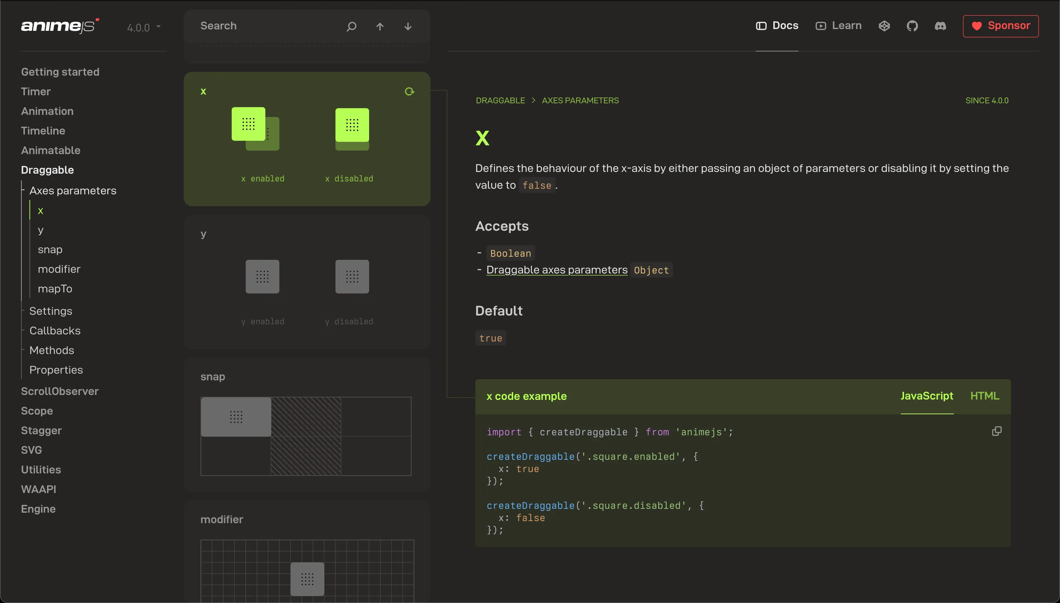Expand Callbacks subsection
This screenshot has width=1060, height=603.
pos(55,331)
